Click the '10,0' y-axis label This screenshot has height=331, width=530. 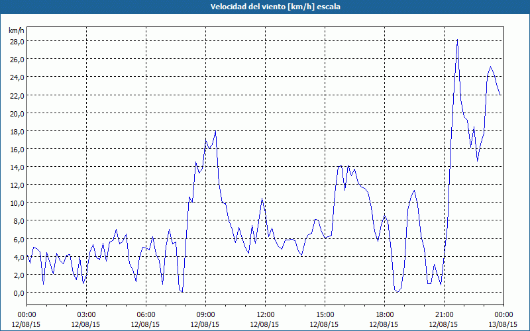click(x=17, y=203)
